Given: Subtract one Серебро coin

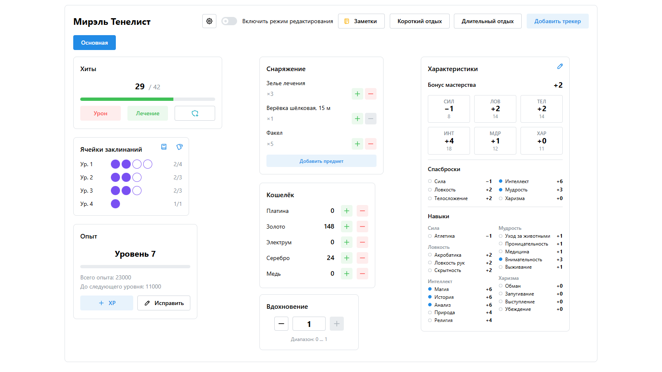Looking at the screenshot, I should point(362,258).
